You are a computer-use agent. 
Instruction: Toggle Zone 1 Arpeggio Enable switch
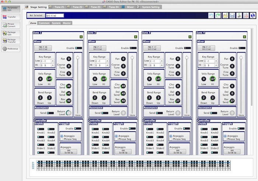coord(78,128)
